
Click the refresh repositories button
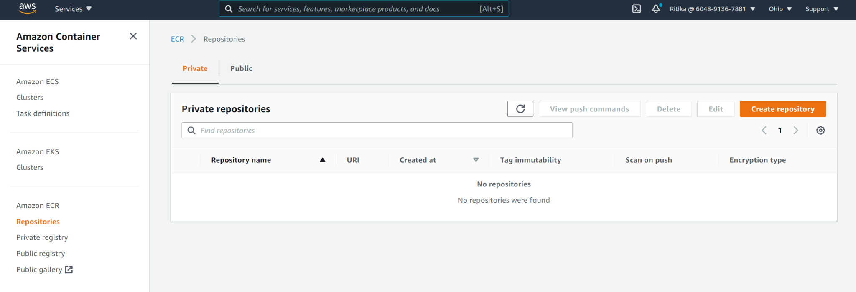[520, 109]
